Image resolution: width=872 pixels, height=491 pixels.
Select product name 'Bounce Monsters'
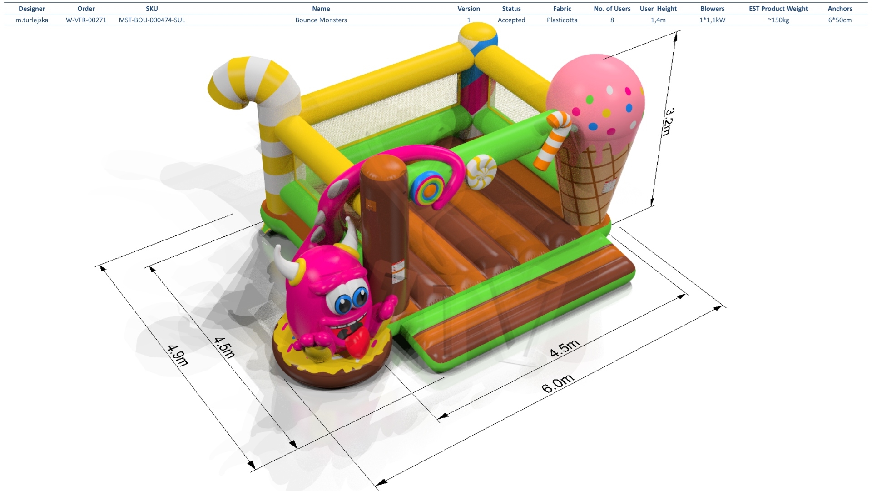[321, 20]
